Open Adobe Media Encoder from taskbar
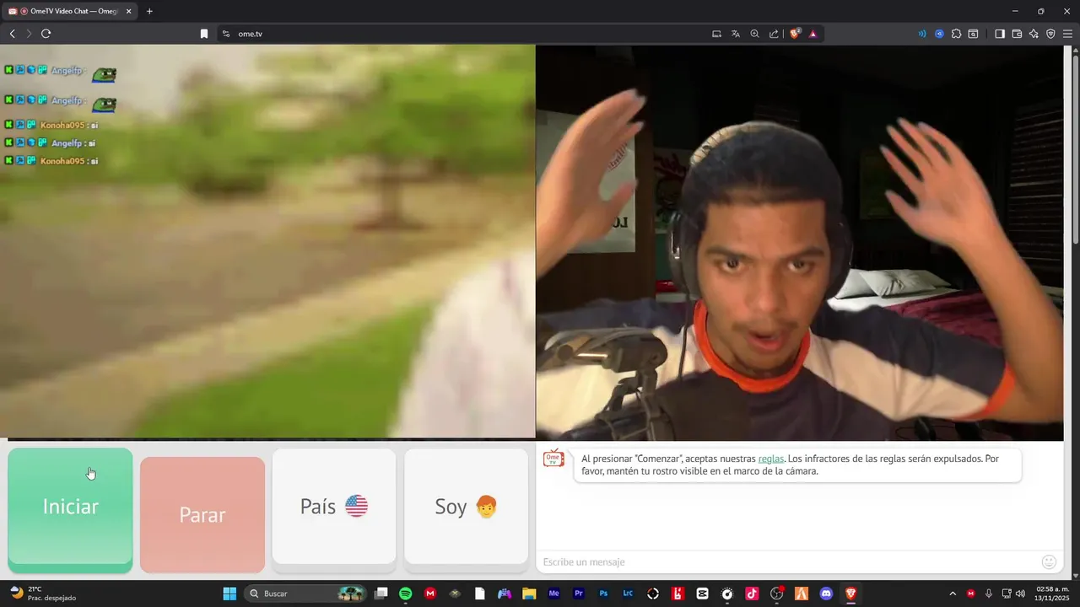This screenshot has width=1080, height=607. point(553,594)
